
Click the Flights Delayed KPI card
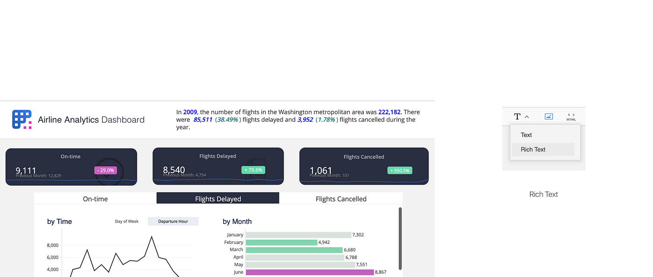218,166
